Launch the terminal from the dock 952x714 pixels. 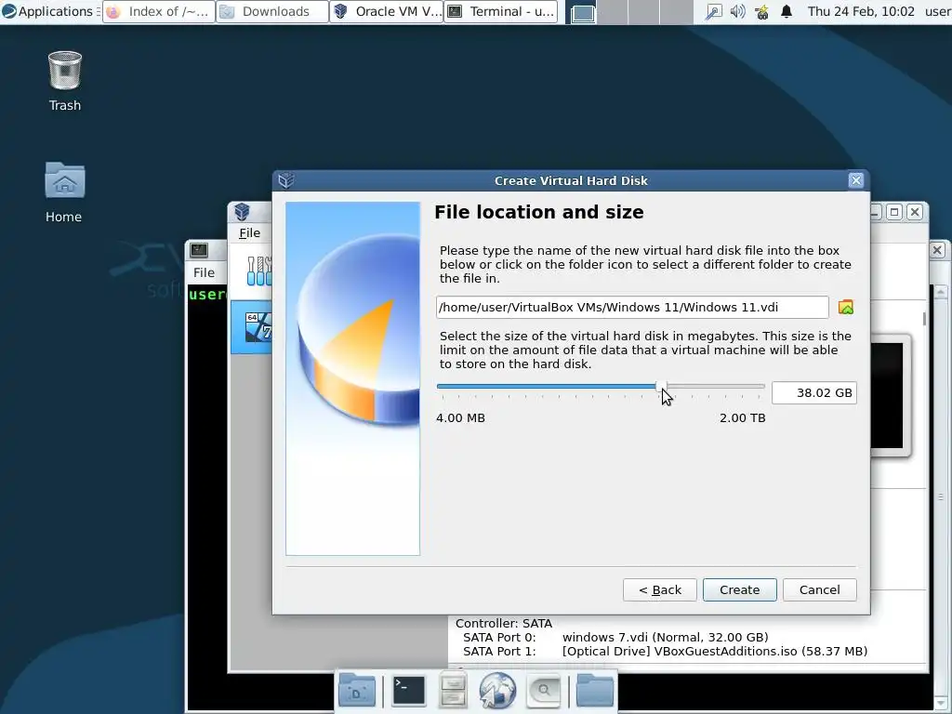point(408,691)
